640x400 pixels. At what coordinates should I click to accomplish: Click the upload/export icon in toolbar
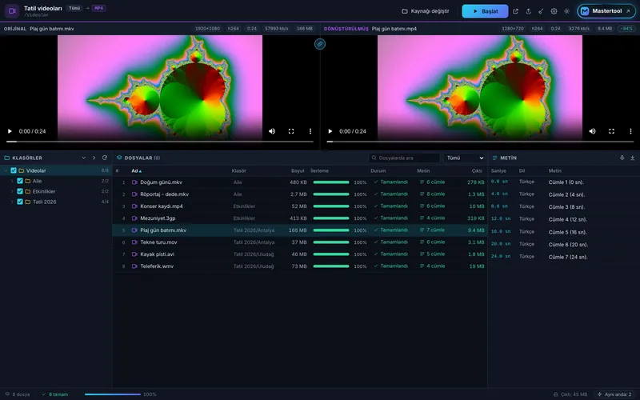528,11
